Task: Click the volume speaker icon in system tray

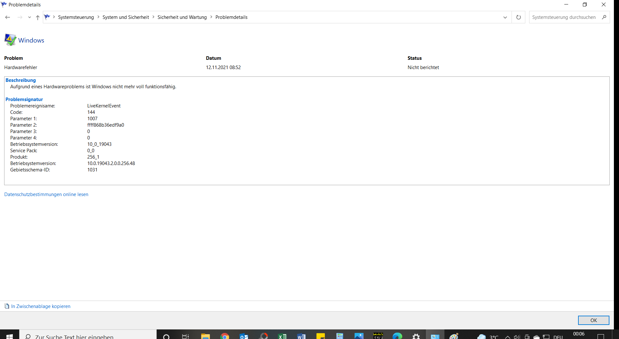Action: (x=517, y=337)
